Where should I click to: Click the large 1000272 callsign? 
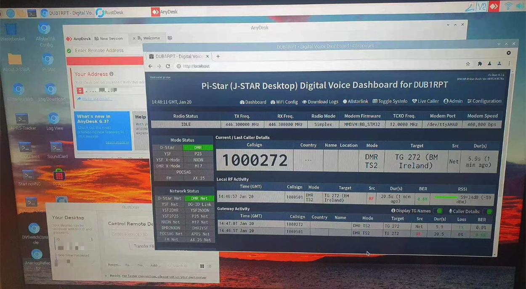coord(255,160)
